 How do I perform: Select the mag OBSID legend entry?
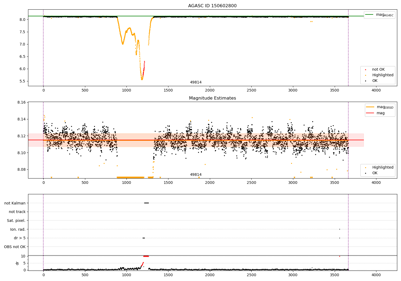380,107
